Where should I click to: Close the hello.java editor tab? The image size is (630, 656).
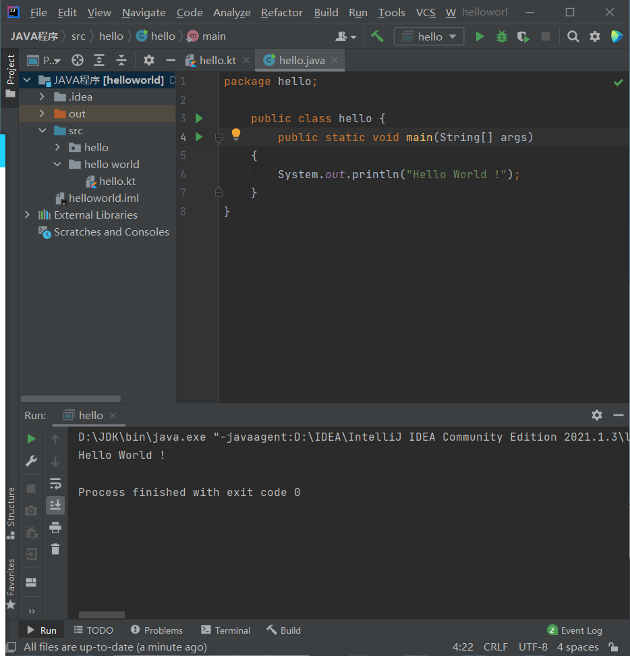(x=335, y=60)
